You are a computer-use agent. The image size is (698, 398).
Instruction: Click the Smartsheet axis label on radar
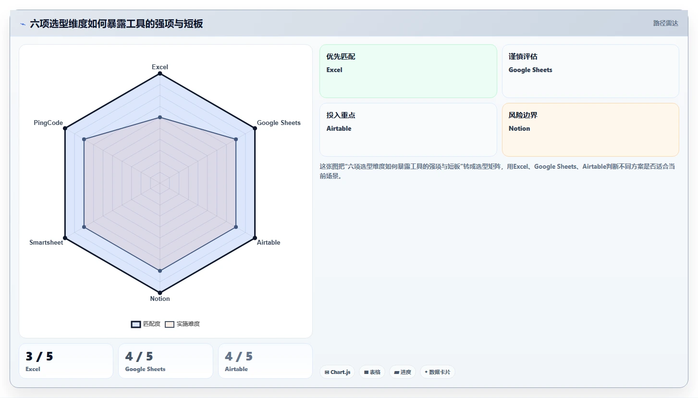click(x=46, y=242)
